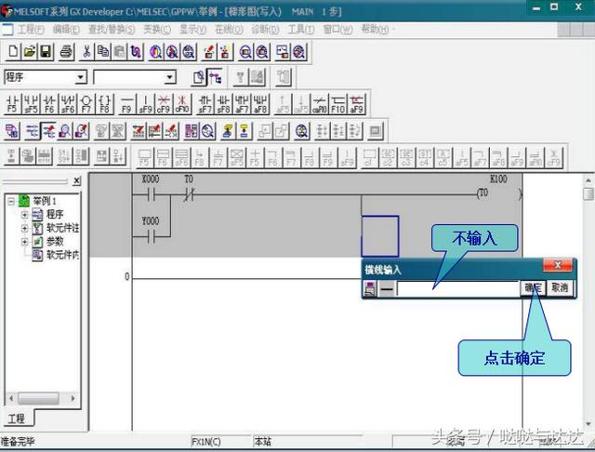Click the line symbol button in 横线输入 dialog
This screenshot has height=452, width=595.
pos(387,289)
